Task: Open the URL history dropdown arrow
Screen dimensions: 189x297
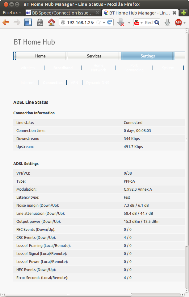Action: point(104,23)
